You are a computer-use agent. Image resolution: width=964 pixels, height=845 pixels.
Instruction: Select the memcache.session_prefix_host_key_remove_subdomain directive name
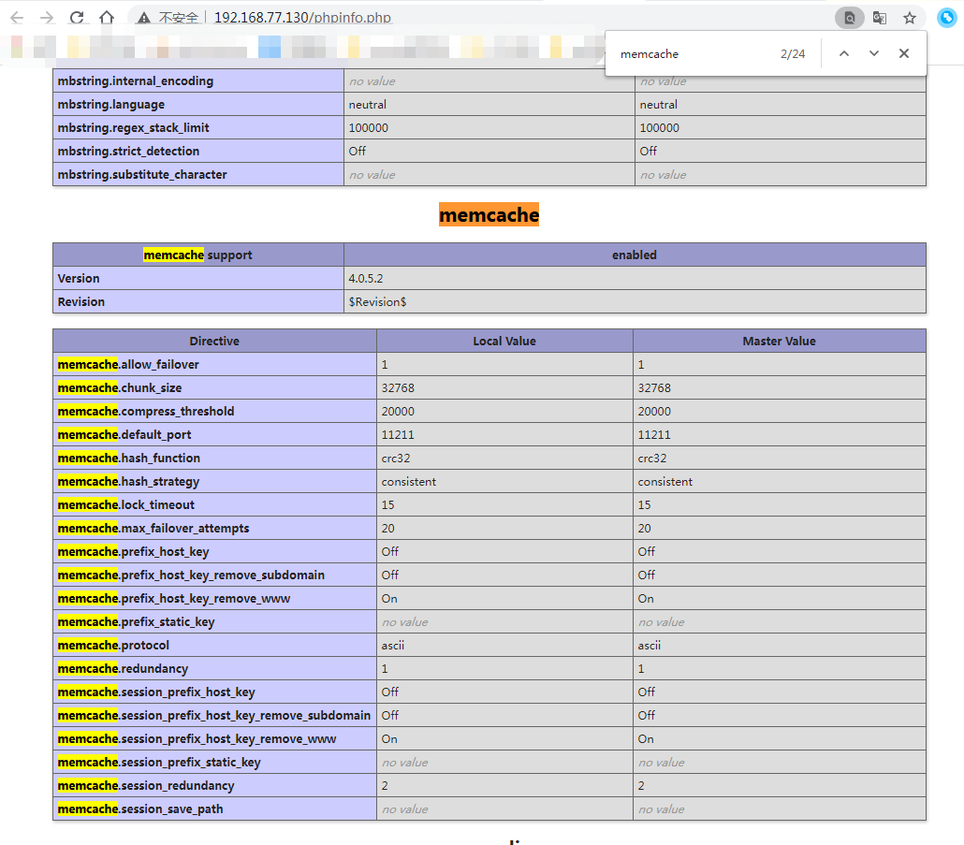214,715
